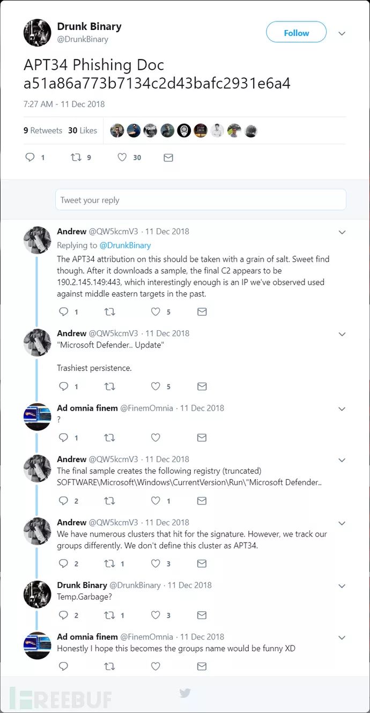View the 30 Likes list

coord(83,130)
